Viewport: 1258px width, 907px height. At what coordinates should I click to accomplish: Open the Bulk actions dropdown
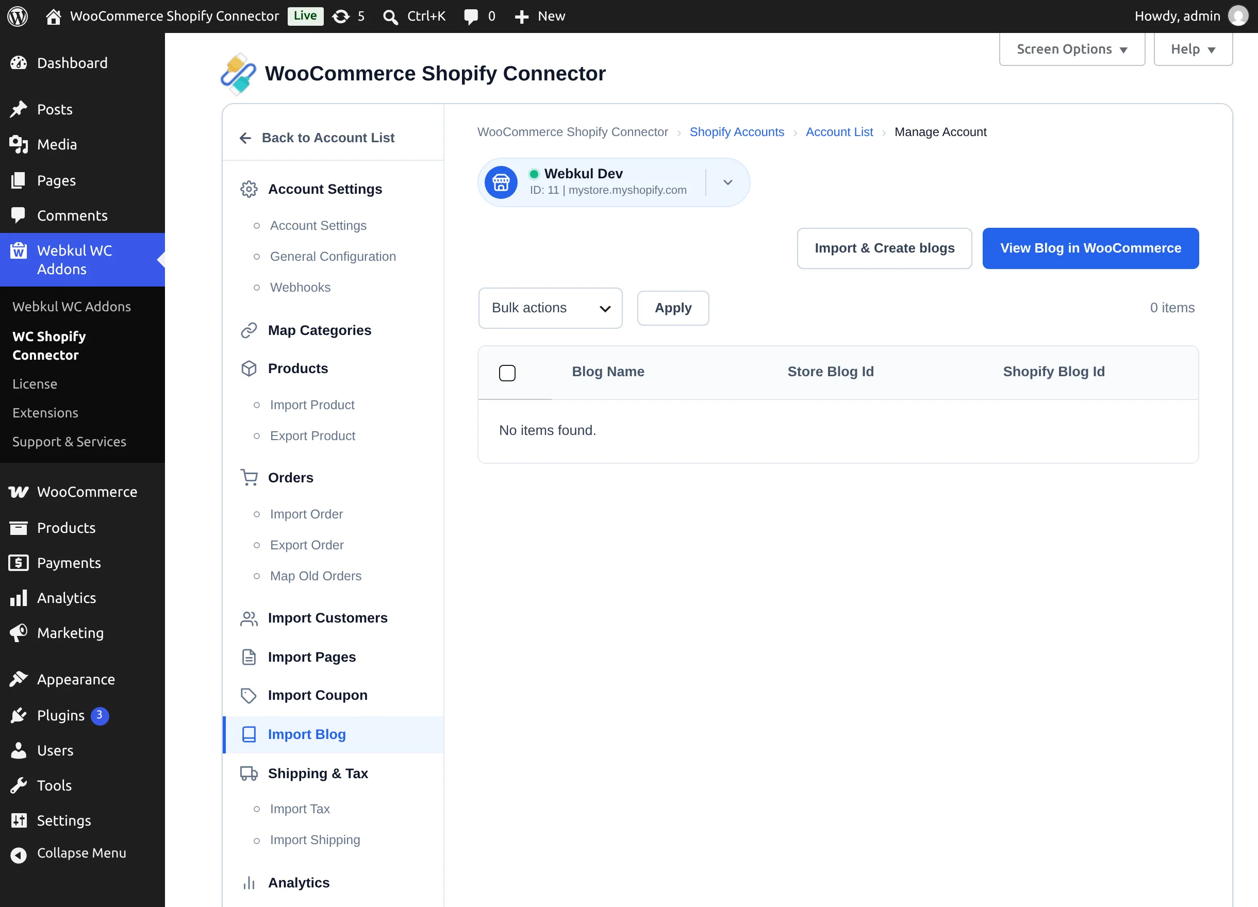(550, 308)
